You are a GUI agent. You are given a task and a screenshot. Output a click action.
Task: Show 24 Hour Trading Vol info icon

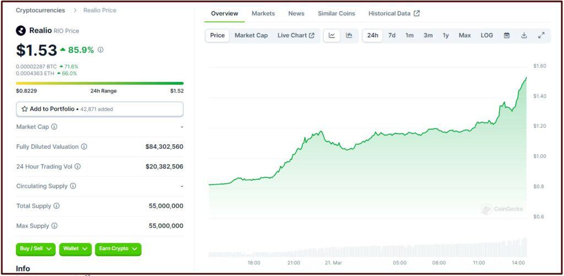point(77,166)
